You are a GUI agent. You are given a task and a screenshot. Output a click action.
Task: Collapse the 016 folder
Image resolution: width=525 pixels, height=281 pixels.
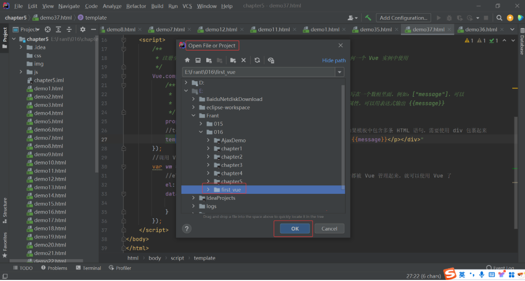[201, 132]
